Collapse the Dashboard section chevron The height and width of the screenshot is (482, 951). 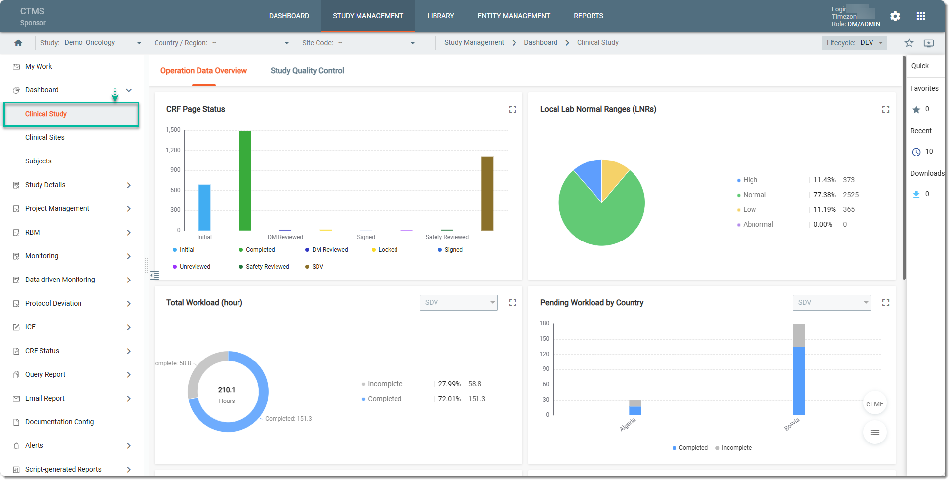(x=129, y=90)
